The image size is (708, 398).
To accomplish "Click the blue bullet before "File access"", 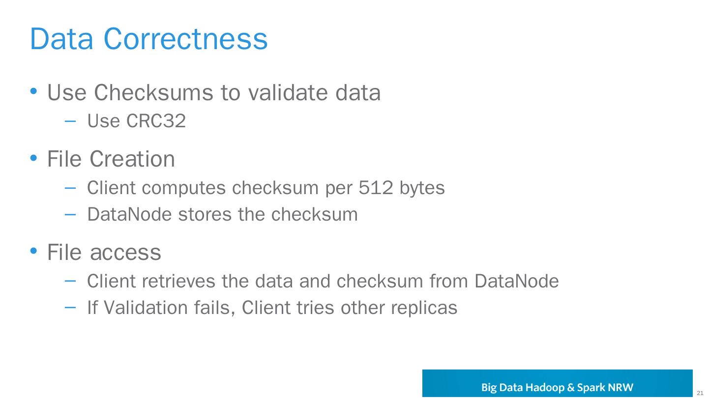I will (x=33, y=251).
